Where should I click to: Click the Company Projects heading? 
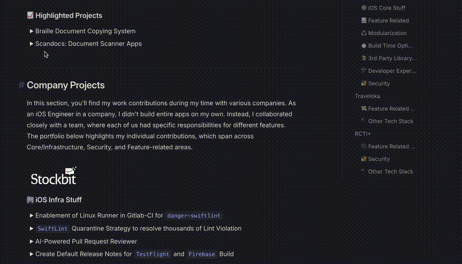(x=66, y=86)
